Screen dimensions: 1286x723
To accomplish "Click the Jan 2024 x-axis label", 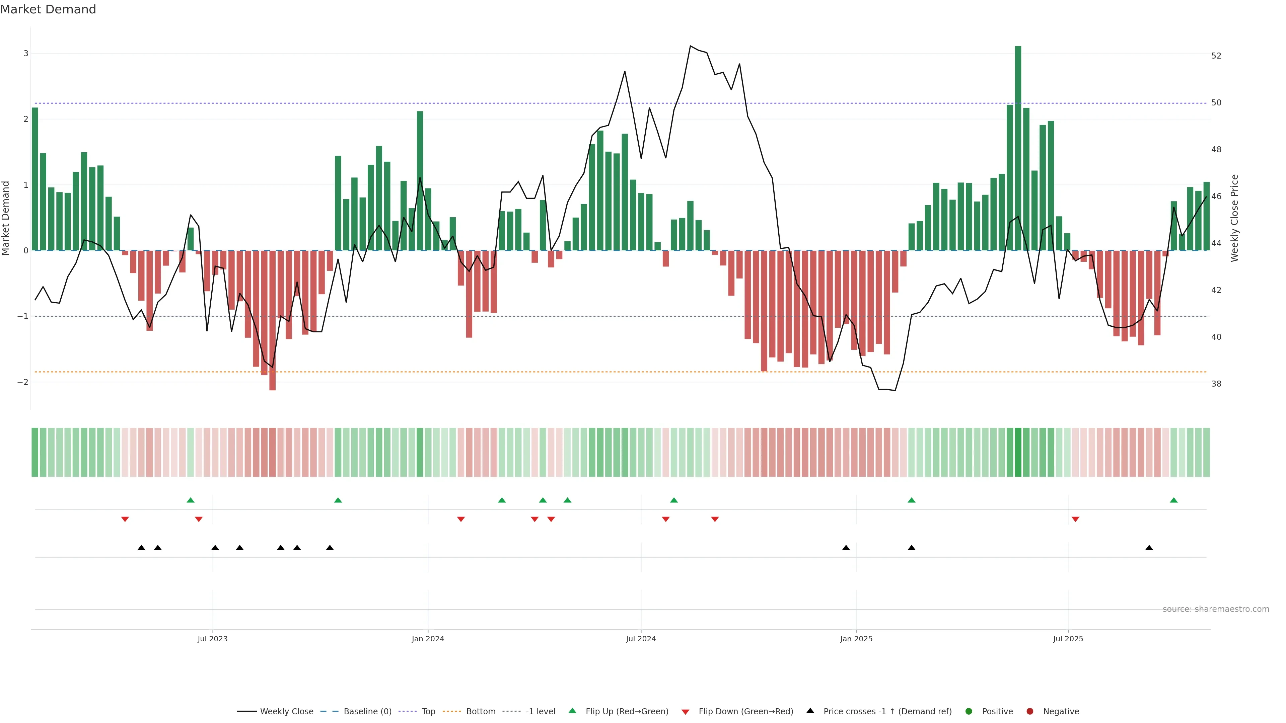I will point(428,639).
